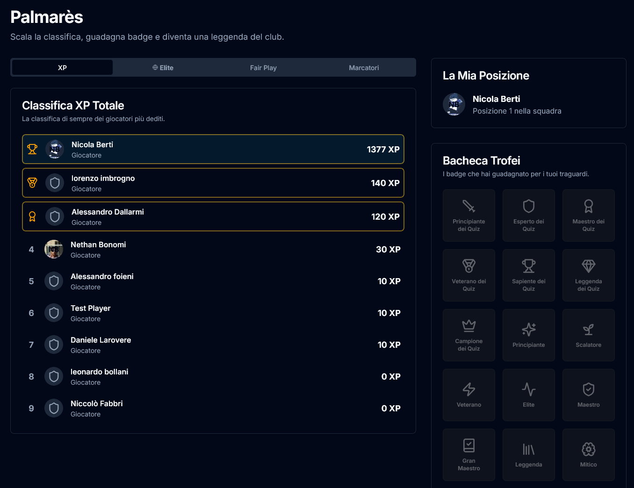Image resolution: width=634 pixels, height=488 pixels.
Task: Select the Test Player leaderboard row
Action: tap(213, 313)
